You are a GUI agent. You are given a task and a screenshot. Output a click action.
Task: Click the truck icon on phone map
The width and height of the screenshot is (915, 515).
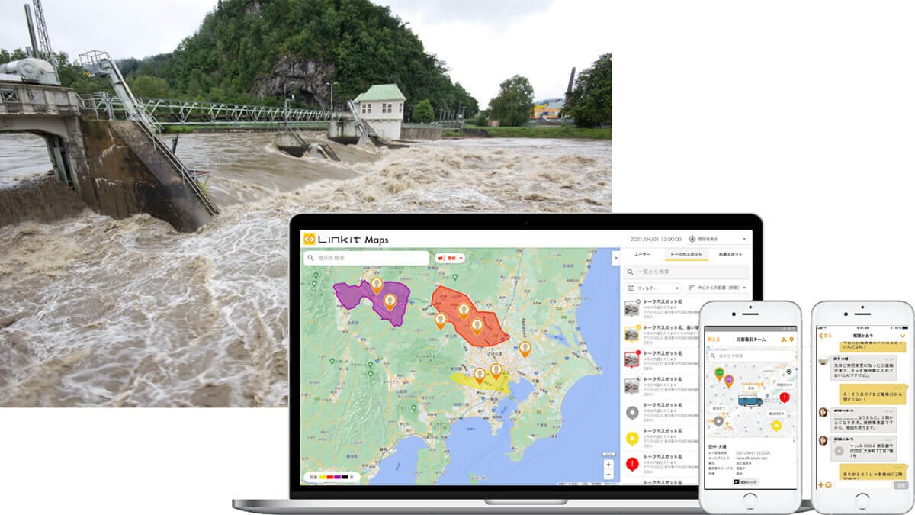pyautogui.click(x=750, y=401)
